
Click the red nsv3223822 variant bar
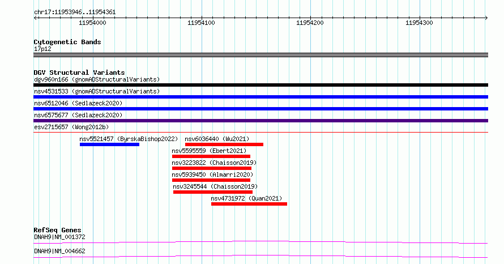pos(212,168)
